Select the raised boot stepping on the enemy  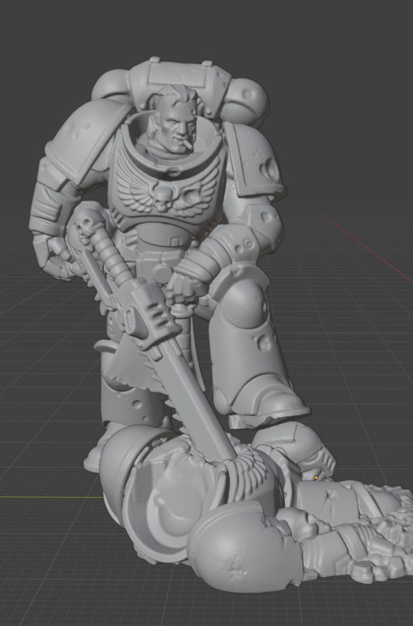pos(261,400)
